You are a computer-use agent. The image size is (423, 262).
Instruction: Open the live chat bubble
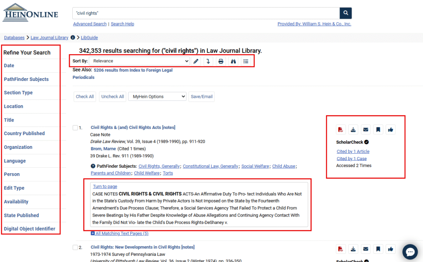pos(410,252)
